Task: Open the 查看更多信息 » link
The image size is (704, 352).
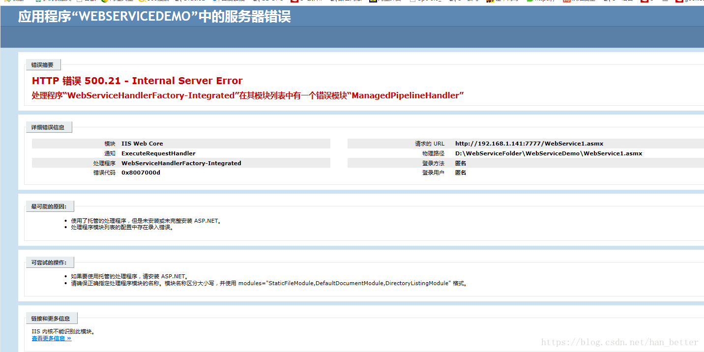Action: [52, 338]
